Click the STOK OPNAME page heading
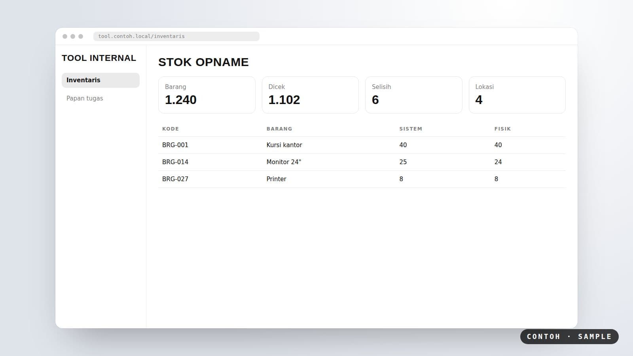 click(x=203, y=62)
